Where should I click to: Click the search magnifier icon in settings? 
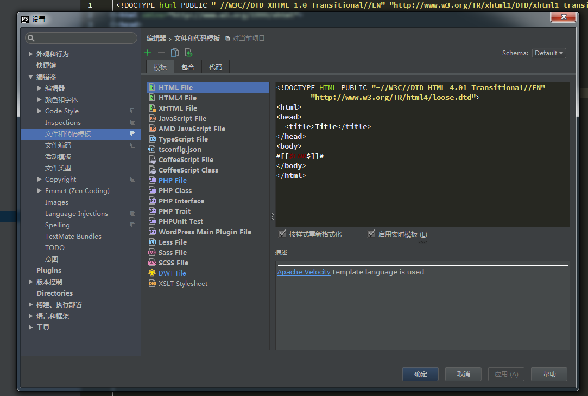[31, 38]
